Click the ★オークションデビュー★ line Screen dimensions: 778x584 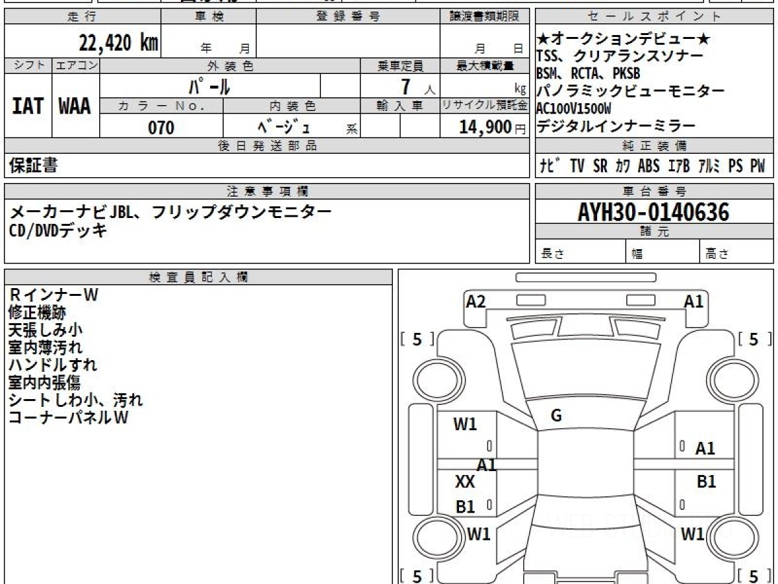click(624, 40)
